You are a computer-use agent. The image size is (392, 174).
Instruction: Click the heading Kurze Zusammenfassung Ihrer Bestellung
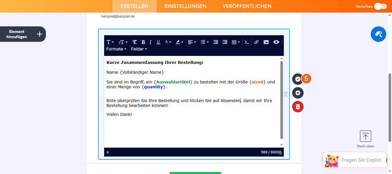(x=155, y=62)
